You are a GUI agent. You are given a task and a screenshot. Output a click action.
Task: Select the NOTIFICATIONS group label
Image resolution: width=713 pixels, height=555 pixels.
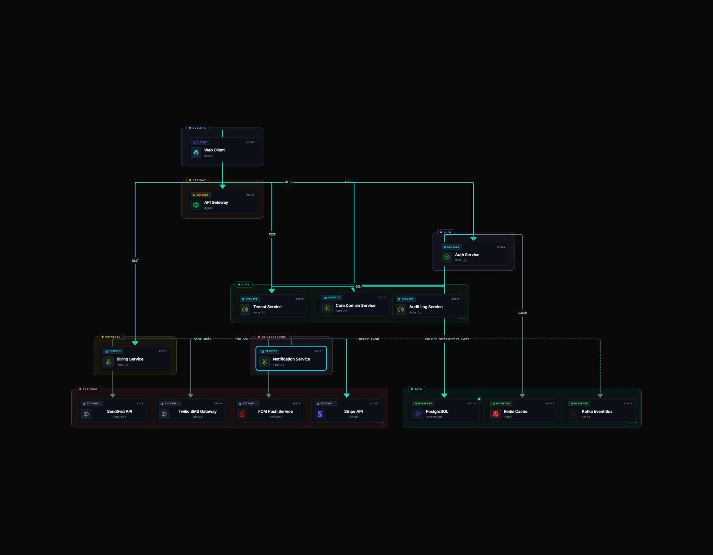[x=272, y=337]
